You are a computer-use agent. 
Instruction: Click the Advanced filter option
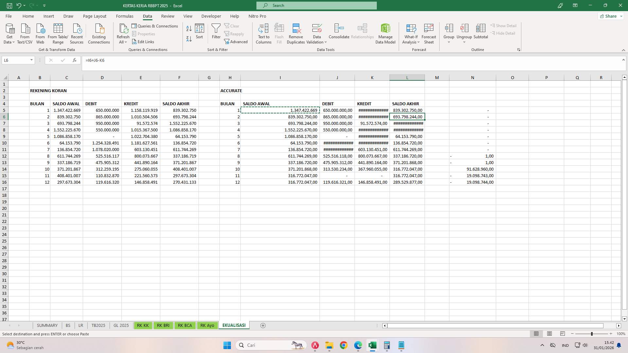236,42
